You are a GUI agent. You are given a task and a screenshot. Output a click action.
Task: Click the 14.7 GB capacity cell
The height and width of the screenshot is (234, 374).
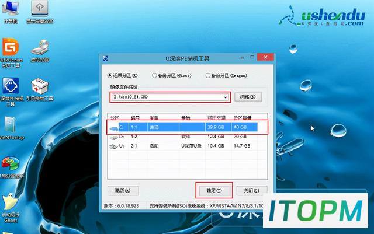(x=242, y=146)
